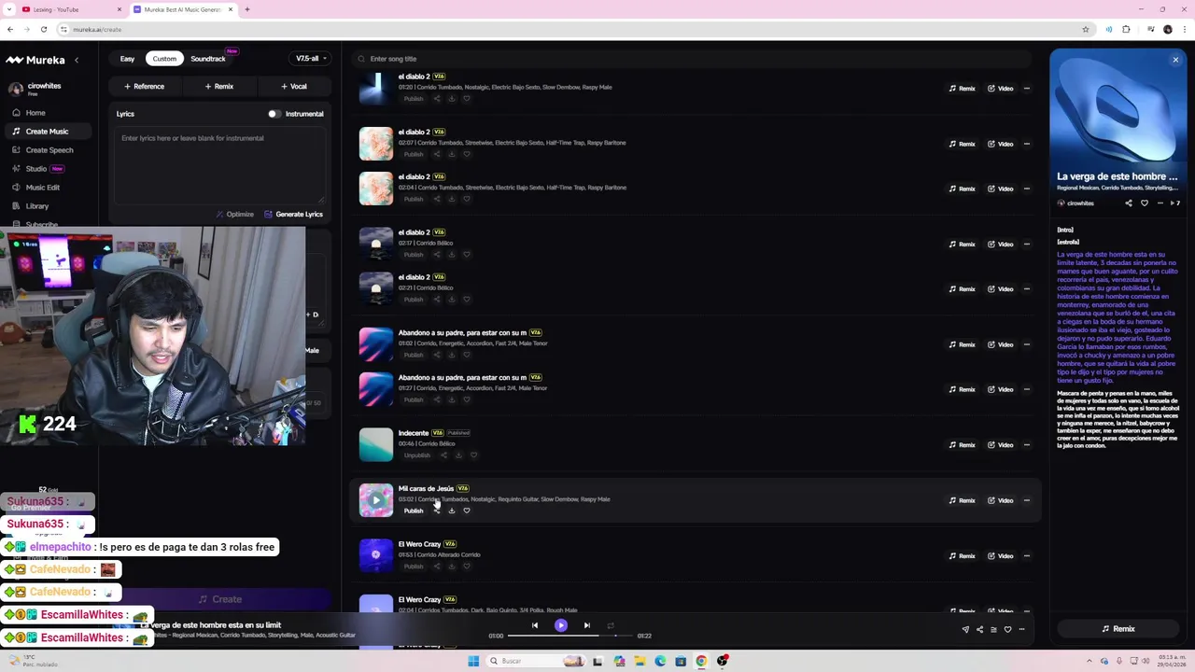
Task: Open Google Chrome from the taskbar
Action: click(701, 661)
